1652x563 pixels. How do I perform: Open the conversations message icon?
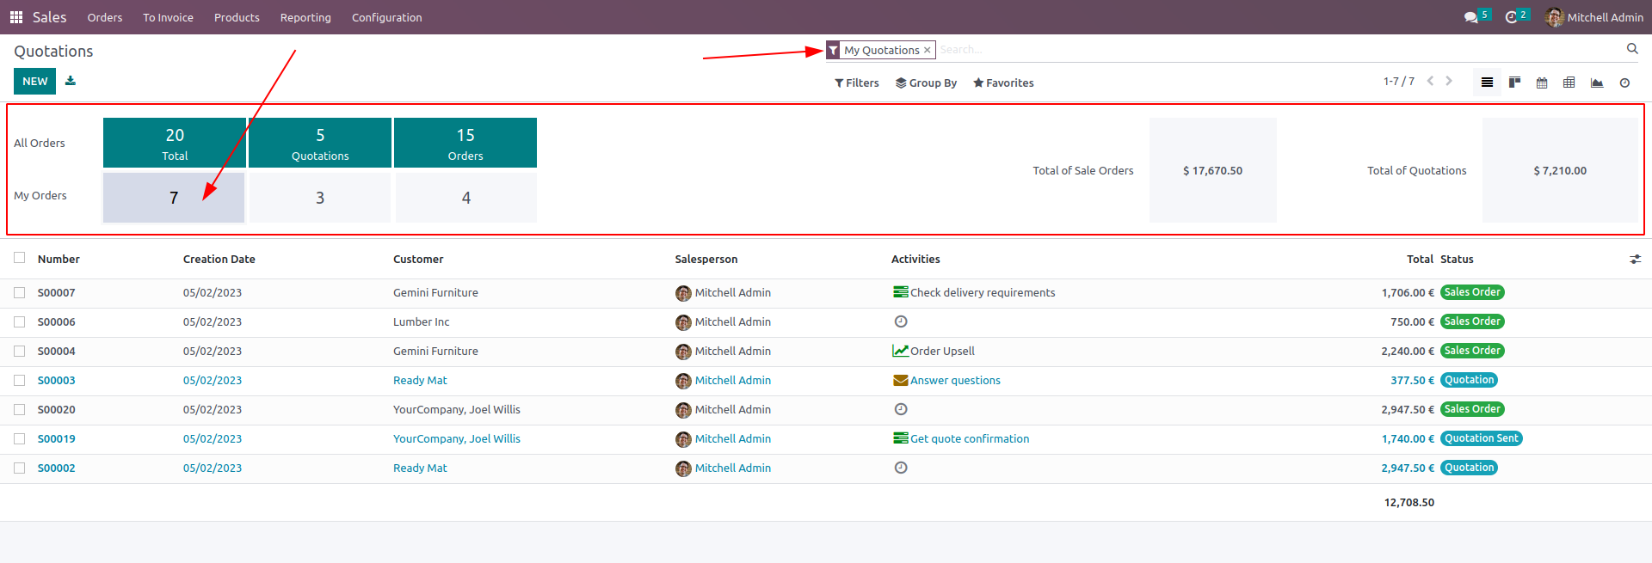[x=1471, y=17]
